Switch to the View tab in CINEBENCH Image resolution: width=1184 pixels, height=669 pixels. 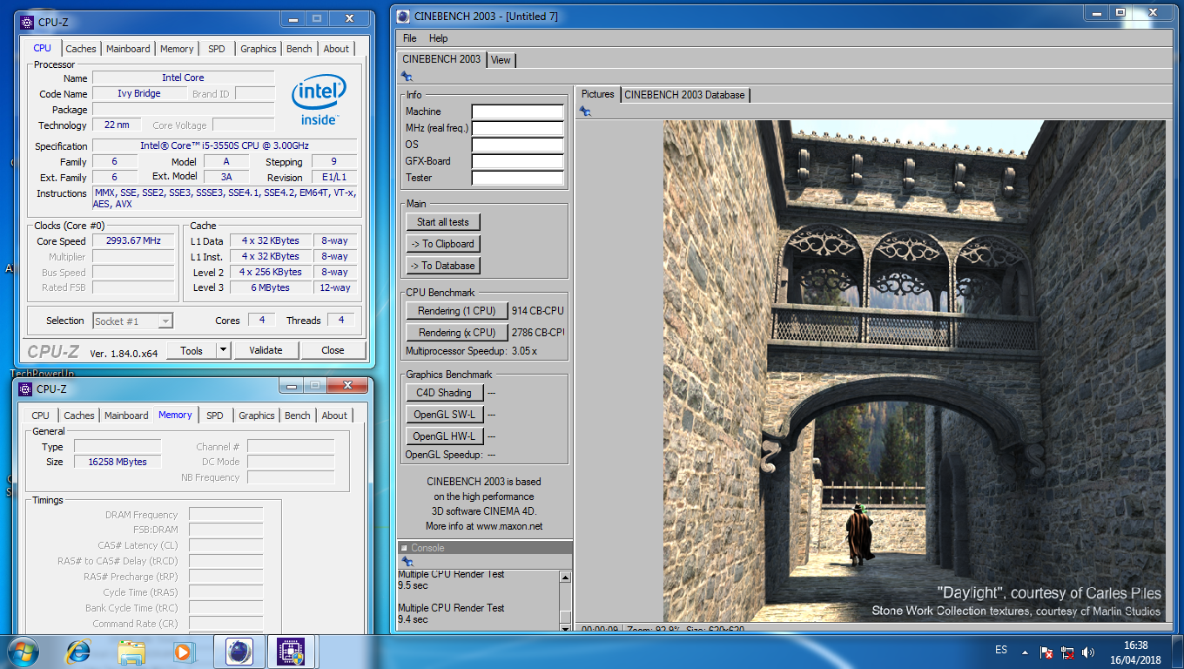[x=501, y=60]
